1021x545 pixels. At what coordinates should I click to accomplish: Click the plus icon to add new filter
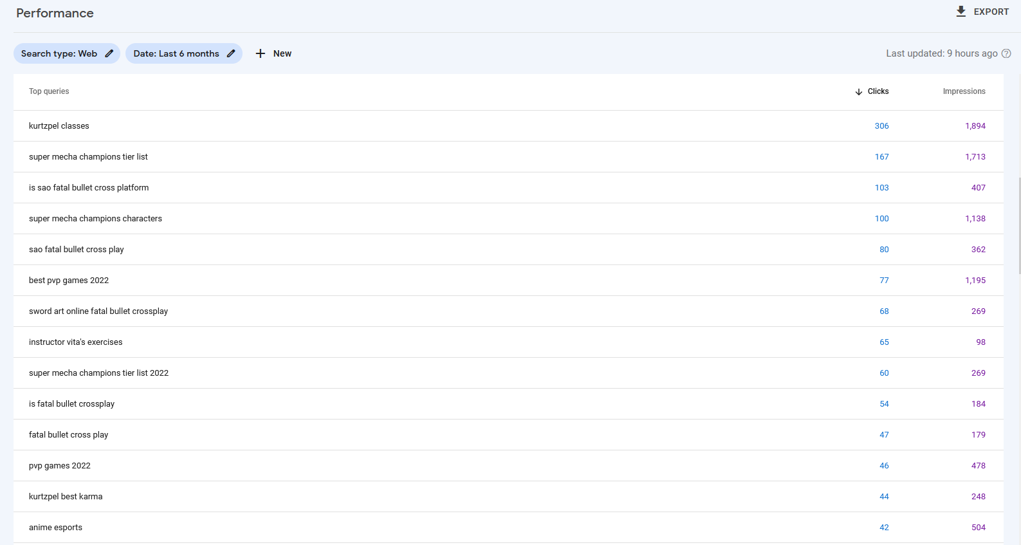click(x=261, y=53)
